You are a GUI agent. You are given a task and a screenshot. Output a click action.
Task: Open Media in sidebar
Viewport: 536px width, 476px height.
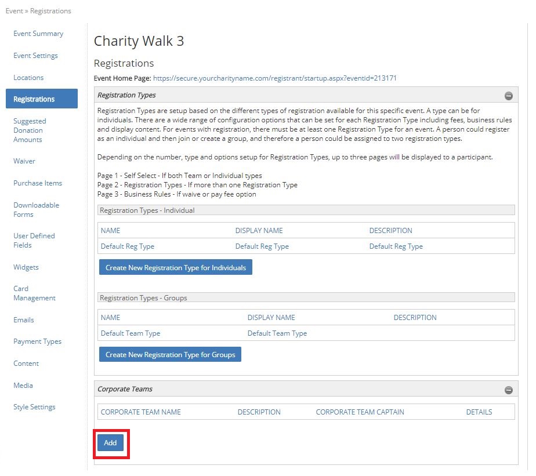23,385
